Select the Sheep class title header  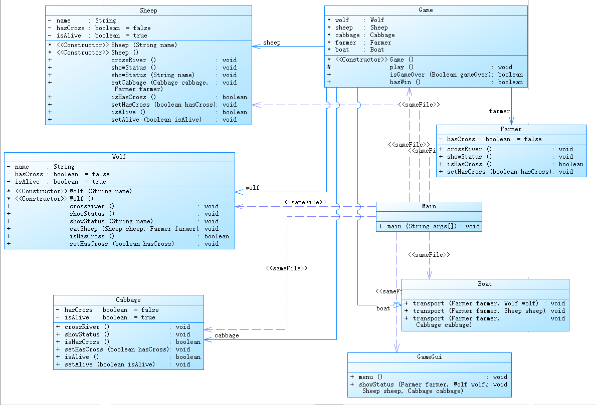click(148, 11)
